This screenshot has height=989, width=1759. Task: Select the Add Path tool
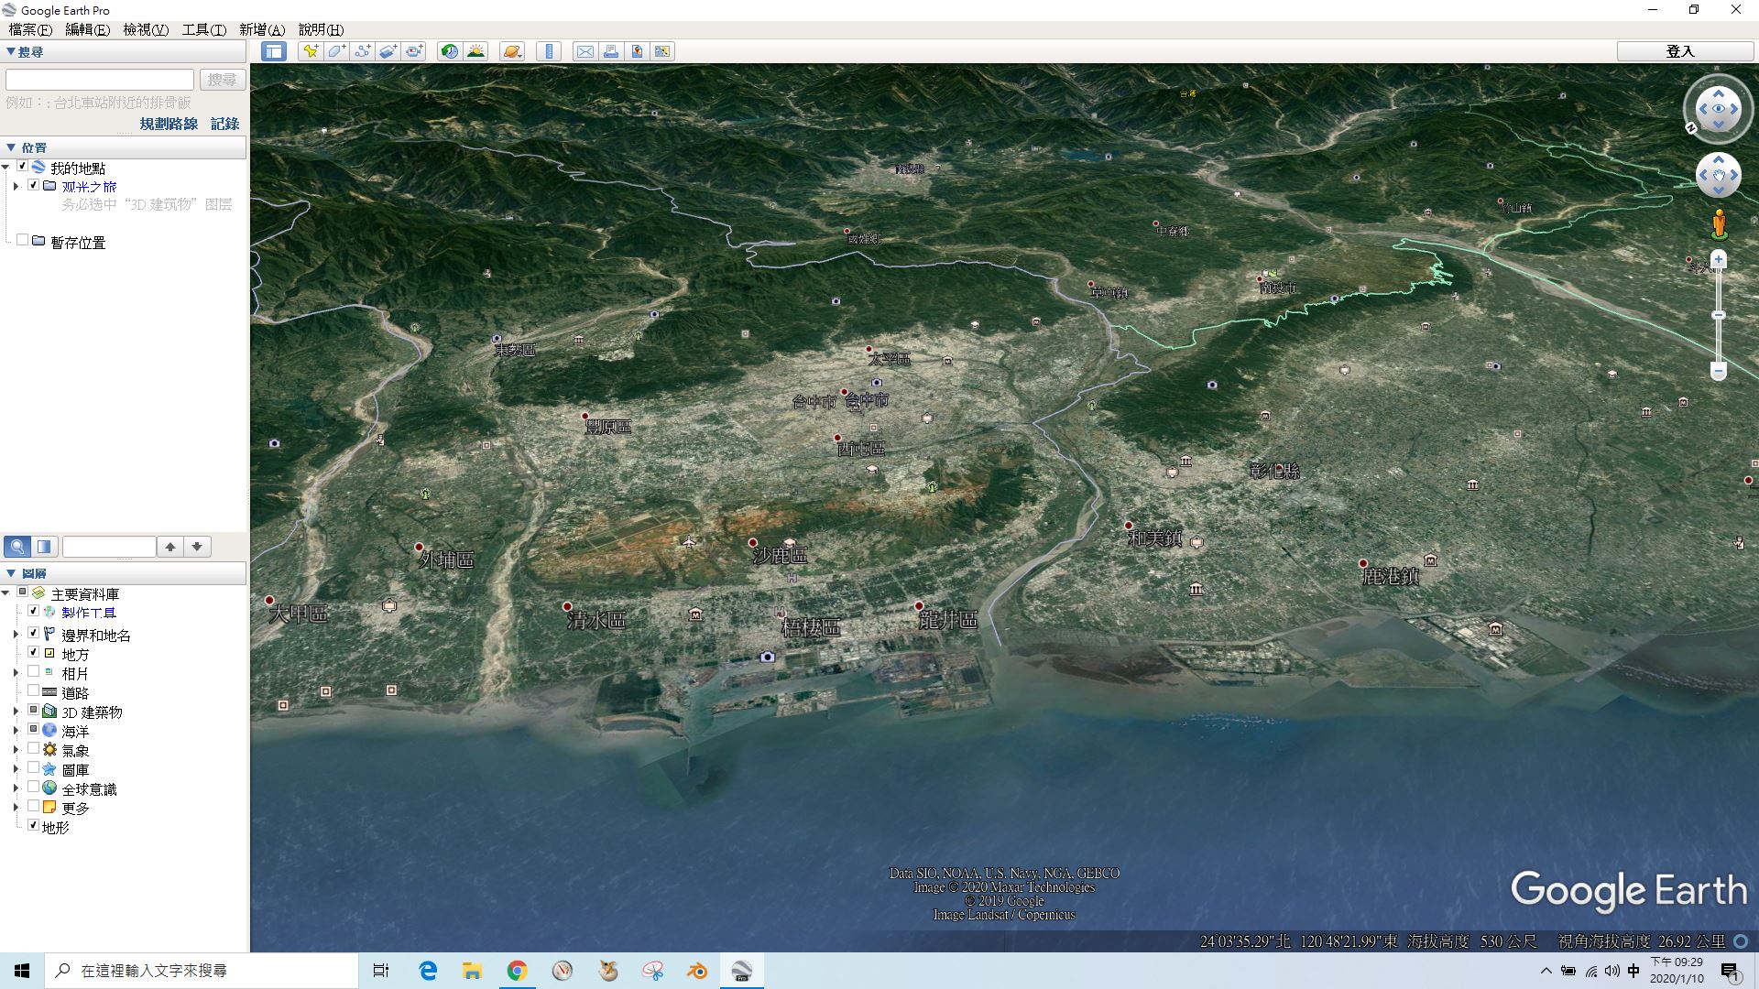tap(362, 51)
